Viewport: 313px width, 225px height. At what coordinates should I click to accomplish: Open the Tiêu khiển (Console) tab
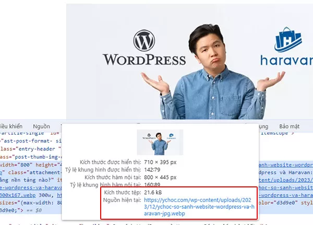(11, 126)
